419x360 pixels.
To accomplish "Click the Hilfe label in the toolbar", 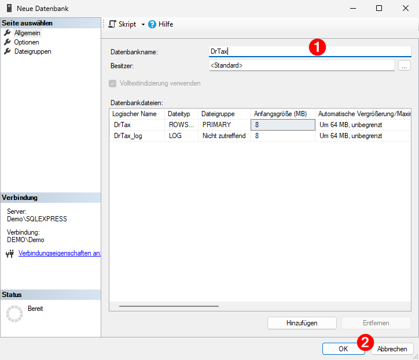I will (x=166, y=24).
